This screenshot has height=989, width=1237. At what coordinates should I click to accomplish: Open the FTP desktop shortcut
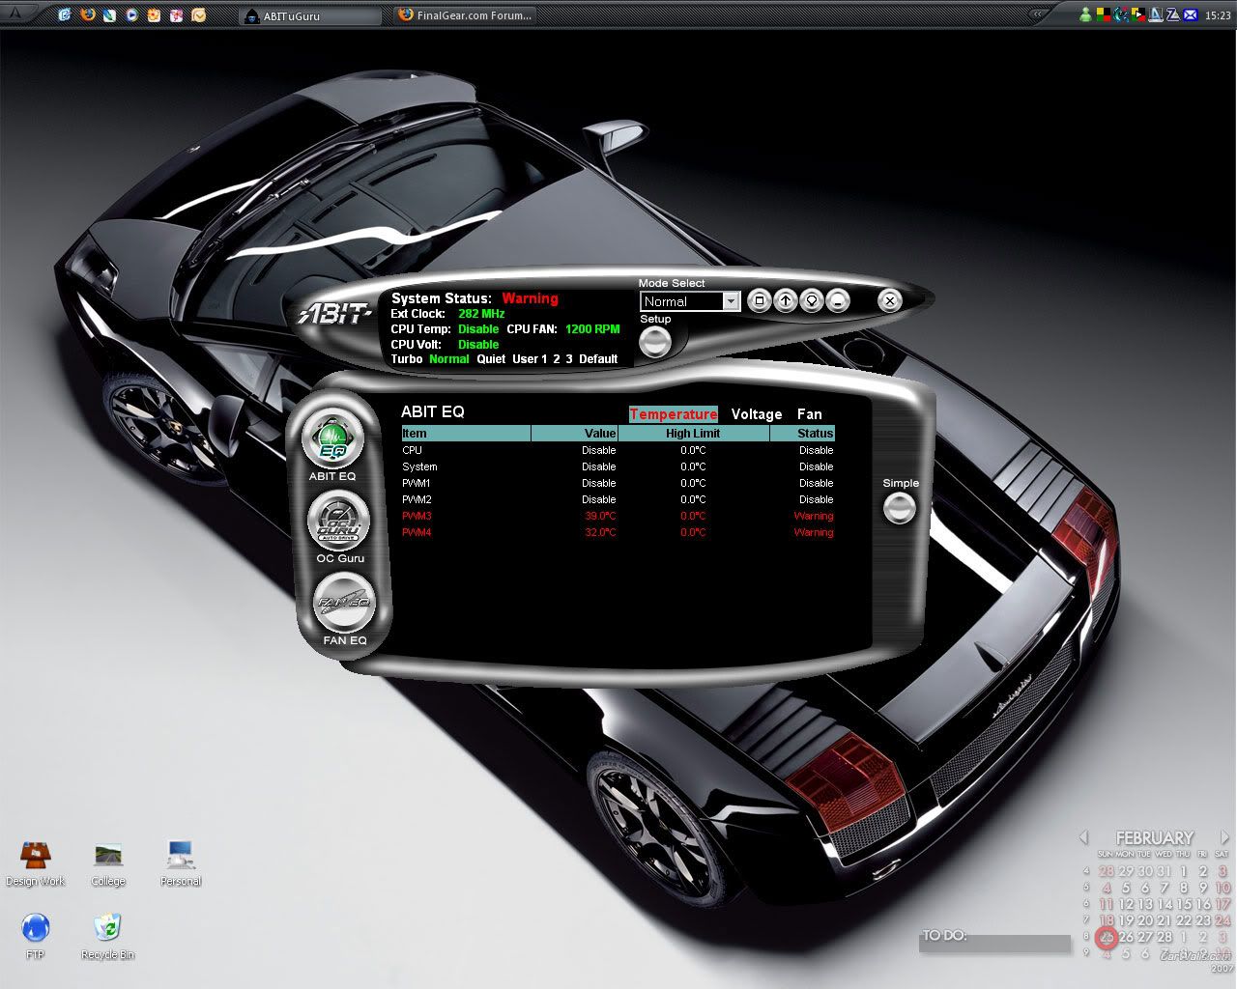(x=35, y=935)
